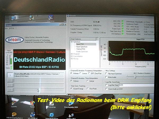Open the ? help menu
Screen dimensions: 159x119
(x=16, y=28)
